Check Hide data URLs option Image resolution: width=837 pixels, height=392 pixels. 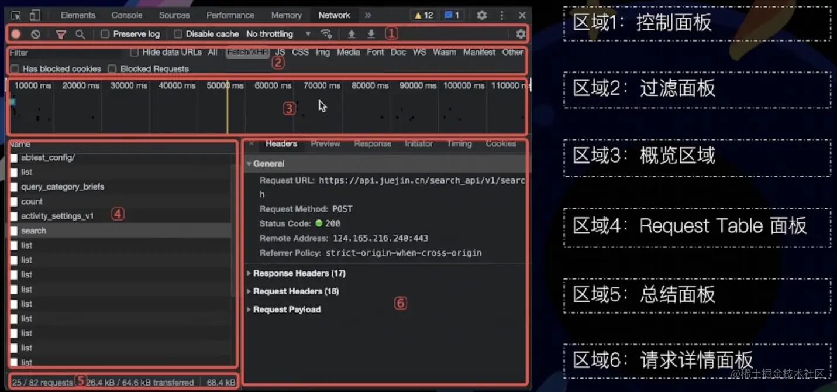[135, 52]
